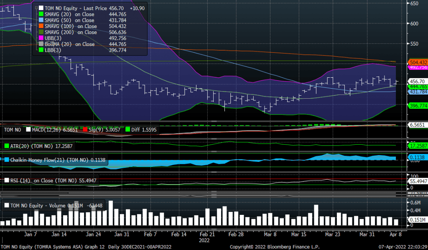Click the 55.4947 RSI axis tag
Screen dimensions: 428x250
(418, 181)
